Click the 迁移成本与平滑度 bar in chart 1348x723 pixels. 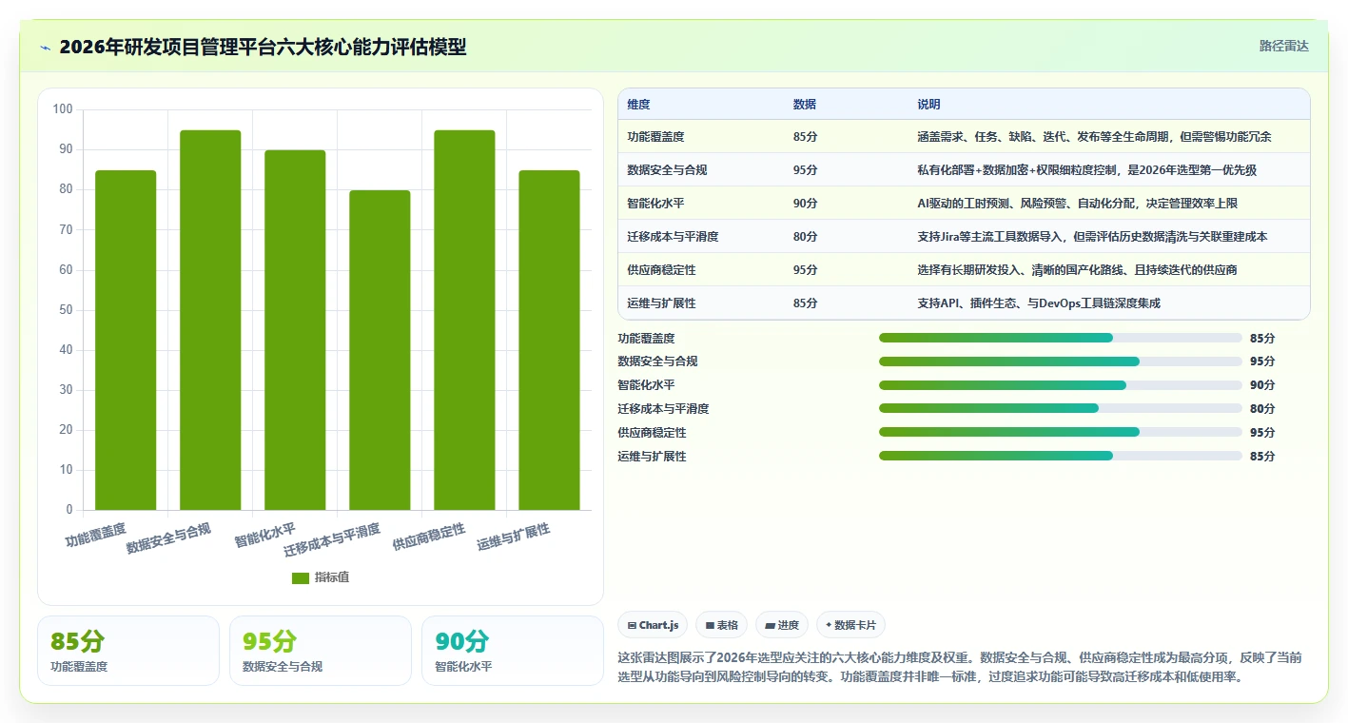pyautogui.click(x=380, y=350)
